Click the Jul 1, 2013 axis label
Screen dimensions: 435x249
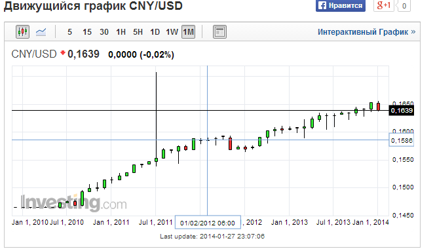click(x=333, y=222)
